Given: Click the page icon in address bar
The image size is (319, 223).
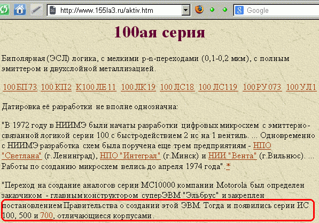Looking at the screenshot, I should coord(53,10).
